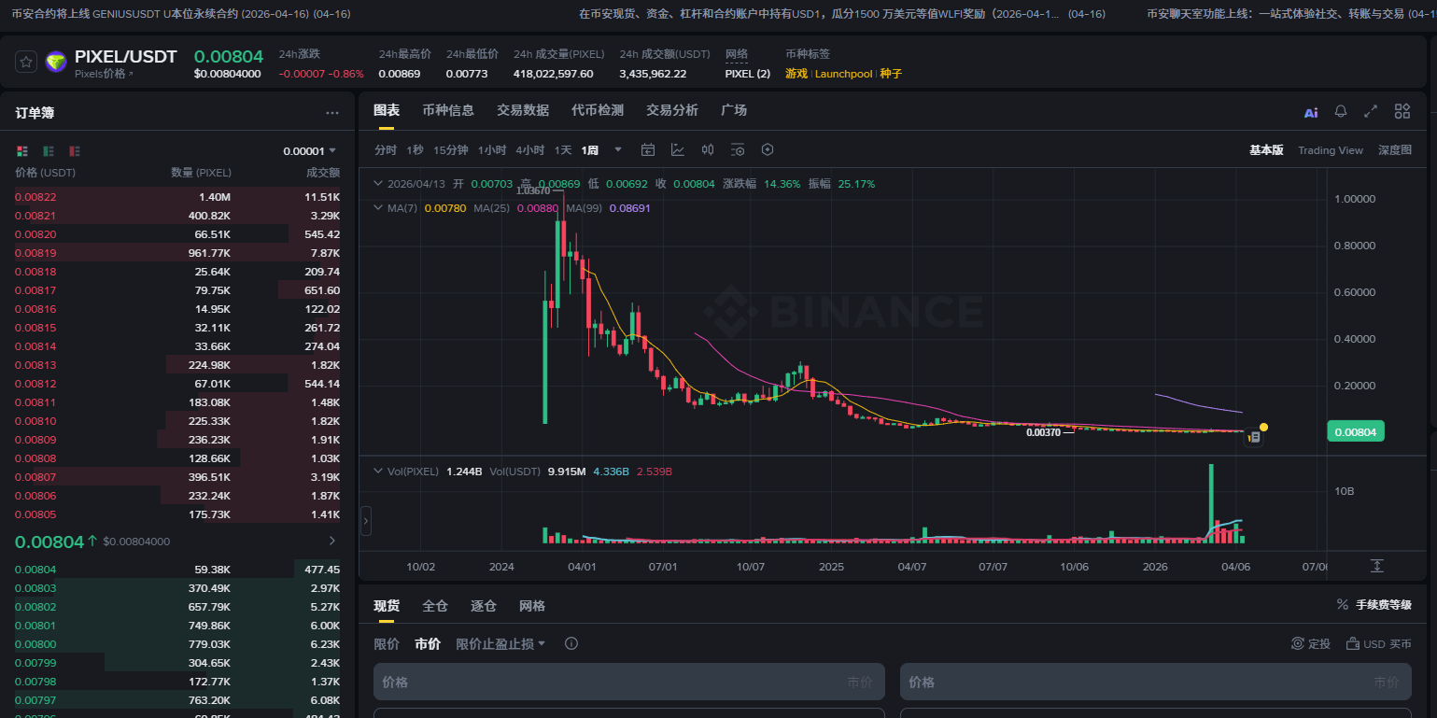Image resolution: width=1437 pixels, height=718 pixels.
Task: Click the 0.00822 ask price row
Action: (x=177, y=196)
